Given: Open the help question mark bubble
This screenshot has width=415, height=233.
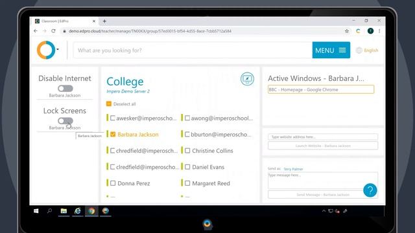Looking at the screenshot, I should pyautogui.click(x=370, y=190).
